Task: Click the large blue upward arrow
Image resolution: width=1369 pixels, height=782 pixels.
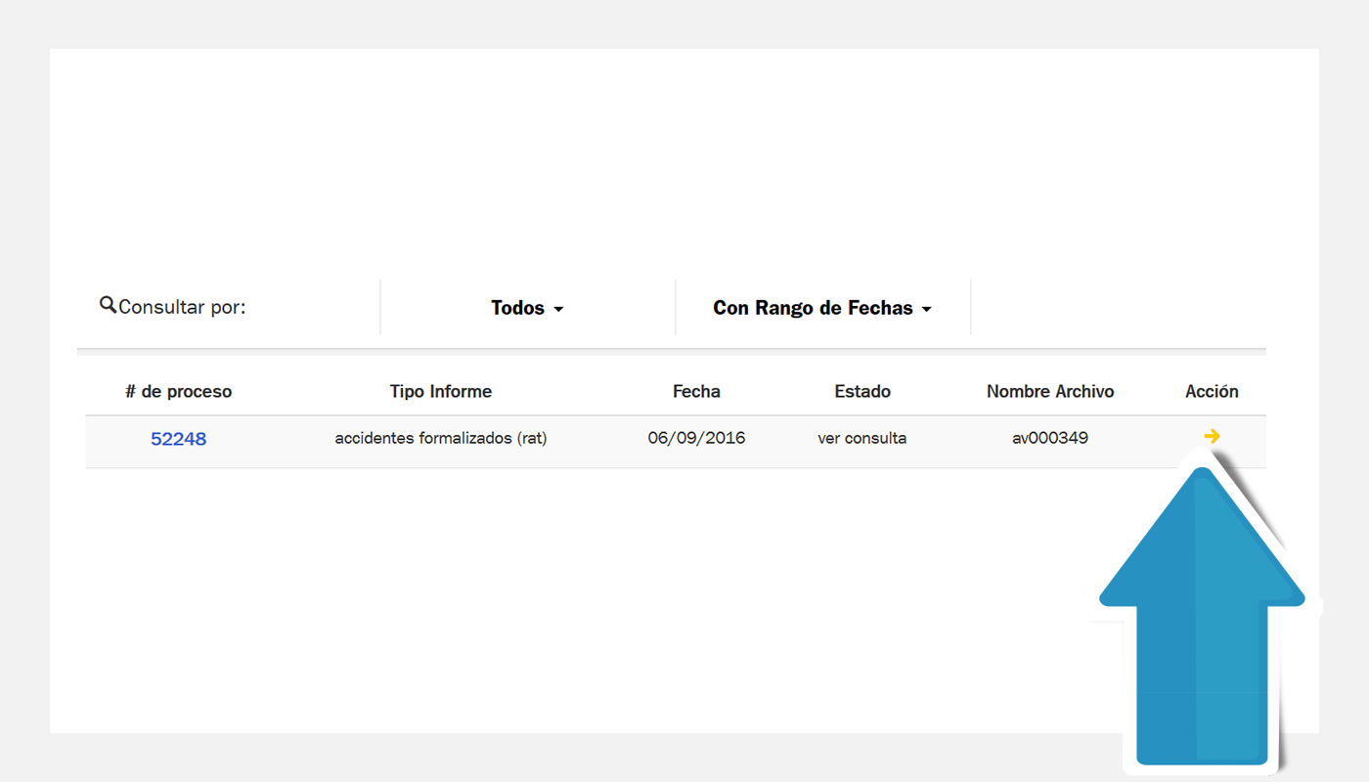Action: [x=1203, y=616]
